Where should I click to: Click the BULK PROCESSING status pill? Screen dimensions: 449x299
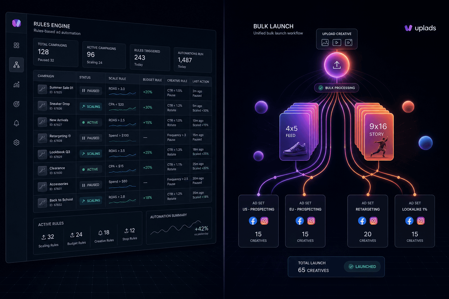click(x=337, y=88)
